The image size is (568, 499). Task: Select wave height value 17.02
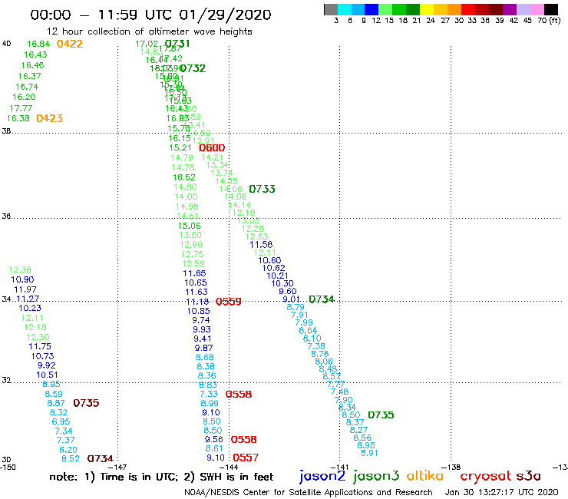click(x=147, y=45)
